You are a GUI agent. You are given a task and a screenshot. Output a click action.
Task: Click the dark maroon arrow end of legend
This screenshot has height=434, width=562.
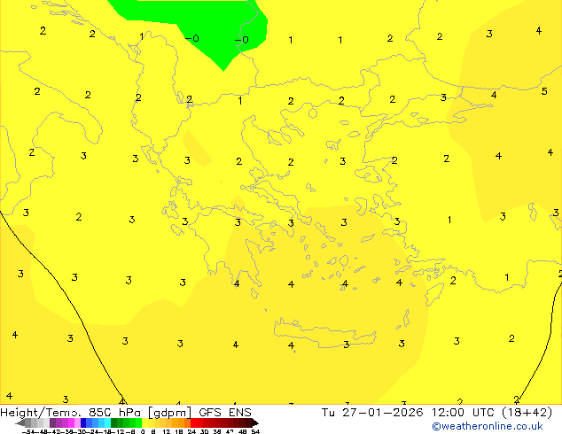(x=255, y=422)
